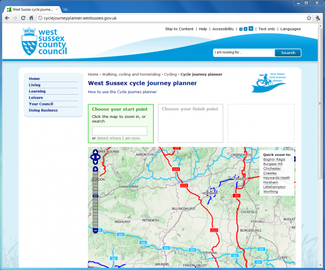The image size is (325, 270).
Task: Open Home in the sidebar menu
Action: pyautogui.click(x=35, y=78)
